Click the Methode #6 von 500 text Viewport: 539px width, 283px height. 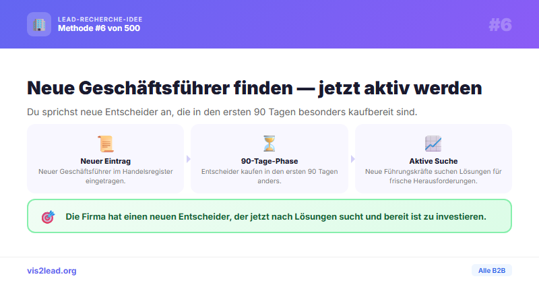coord(99,28)
